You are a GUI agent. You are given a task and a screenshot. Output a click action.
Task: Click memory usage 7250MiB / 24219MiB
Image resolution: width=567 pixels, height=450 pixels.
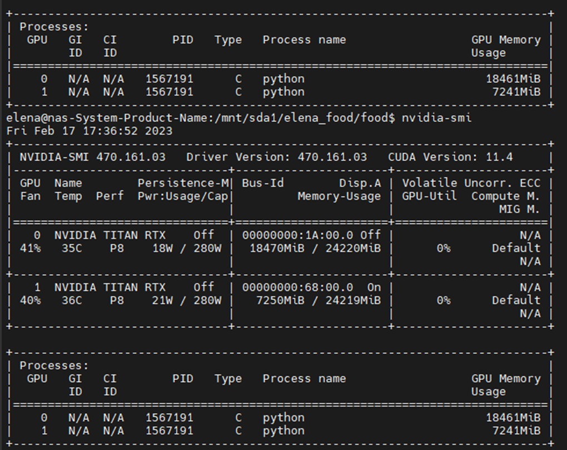coord(318,300)
